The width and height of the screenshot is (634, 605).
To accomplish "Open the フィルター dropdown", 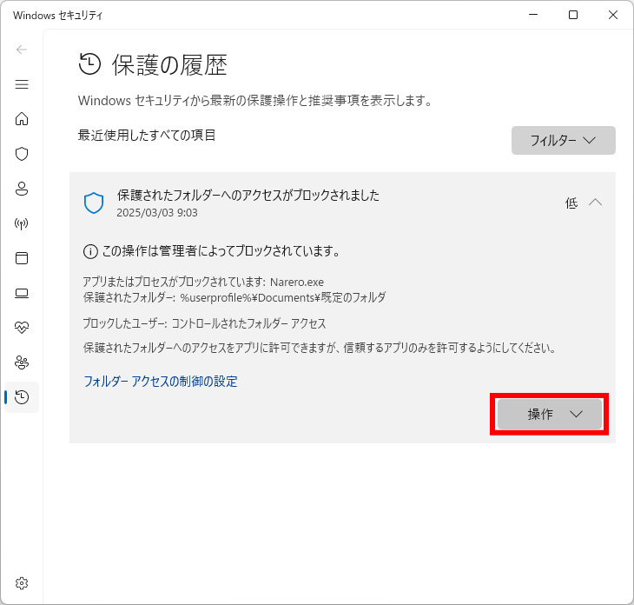I will point(564,141).
